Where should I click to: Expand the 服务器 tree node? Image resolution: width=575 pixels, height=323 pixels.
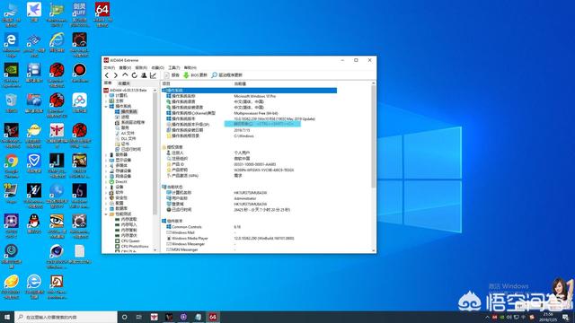(106, 154)
